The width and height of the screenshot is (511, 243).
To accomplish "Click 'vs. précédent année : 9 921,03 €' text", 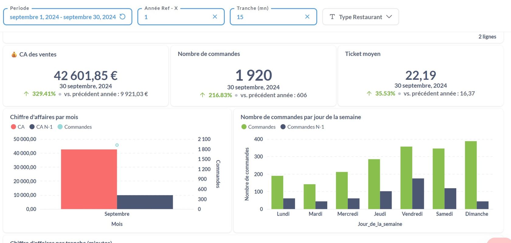I will [106, 94].
